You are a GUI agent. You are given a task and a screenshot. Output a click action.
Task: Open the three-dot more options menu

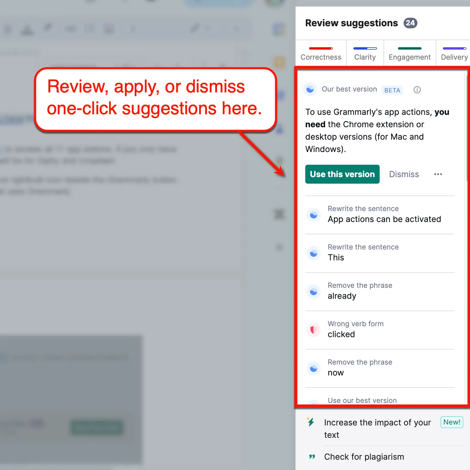[x=438, y=174]
